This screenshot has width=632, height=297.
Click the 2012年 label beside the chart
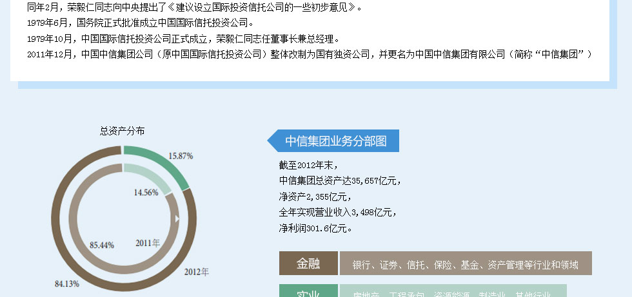[x=197, y=272]
